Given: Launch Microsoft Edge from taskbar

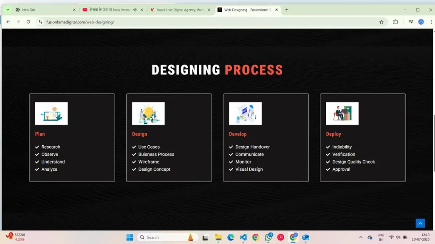Looking at the screenshot, I should click(x=231, y=237).
